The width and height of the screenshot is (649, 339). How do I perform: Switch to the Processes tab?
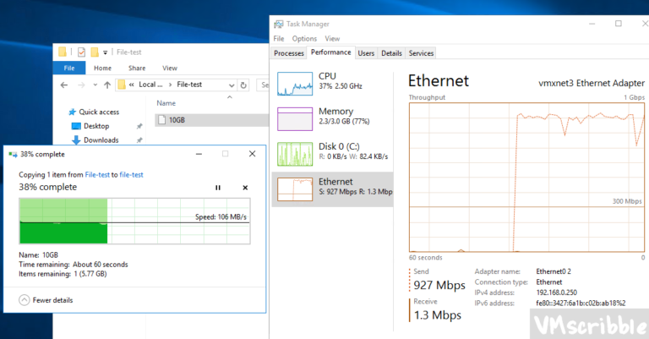coord(289,52)
